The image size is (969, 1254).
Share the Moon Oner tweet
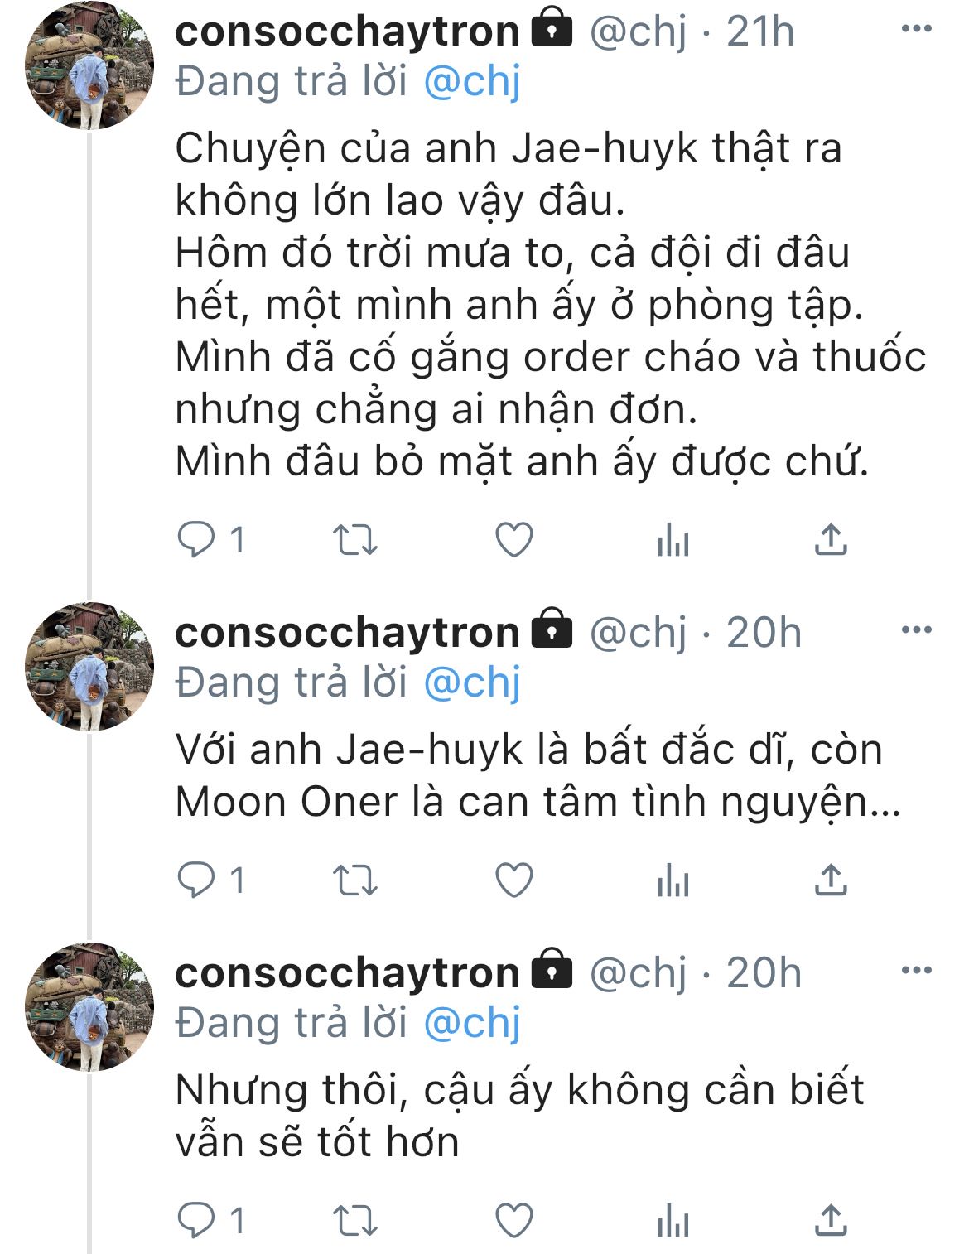(830, 880)
